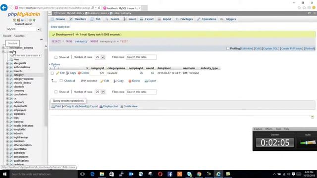The image size is (317, 178).
Task: Click Refresh link for query
Action: tap(310, 48)
